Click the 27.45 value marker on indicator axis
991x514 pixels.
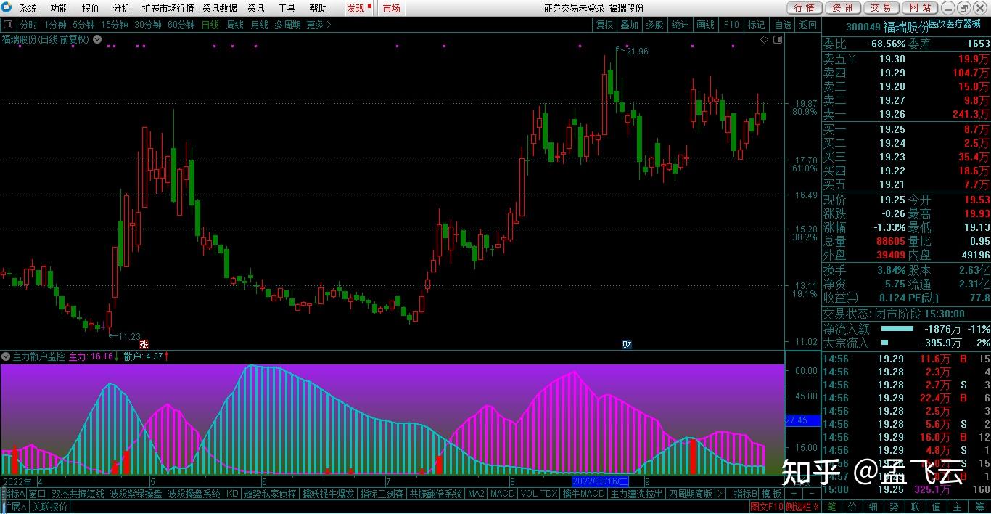tap(802, 420)
